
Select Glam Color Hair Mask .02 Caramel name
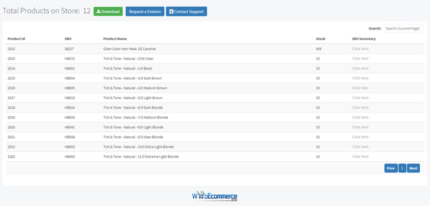pyautogui.click(x=129, y=49)
